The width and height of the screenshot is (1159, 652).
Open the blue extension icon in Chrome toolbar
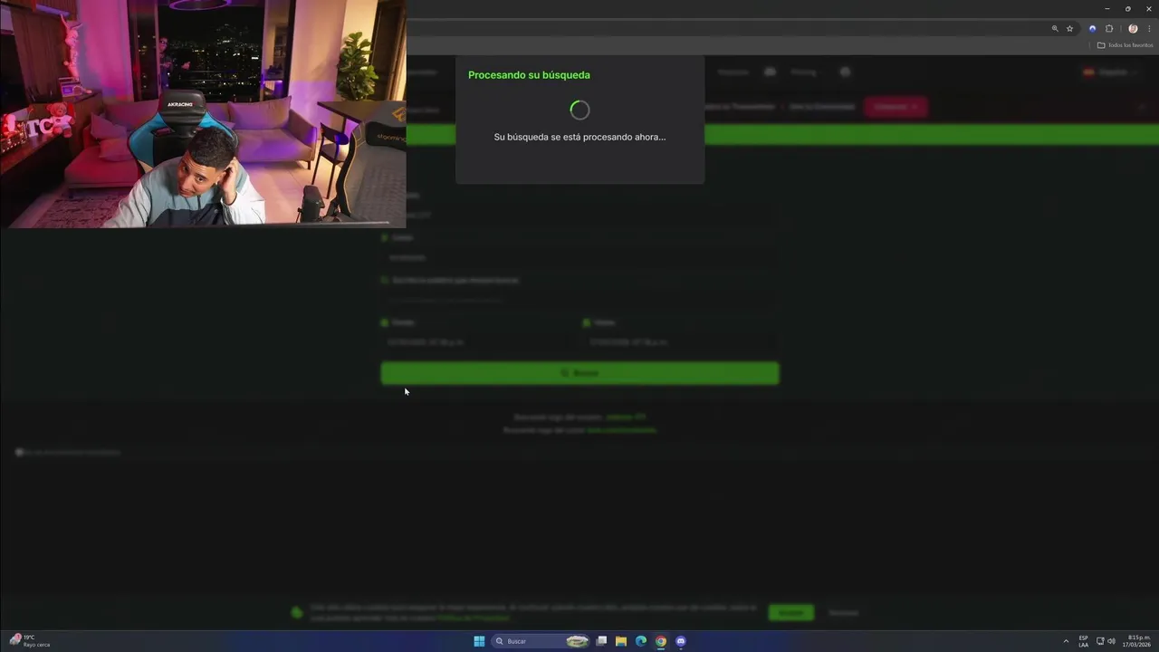point(1093,29)
